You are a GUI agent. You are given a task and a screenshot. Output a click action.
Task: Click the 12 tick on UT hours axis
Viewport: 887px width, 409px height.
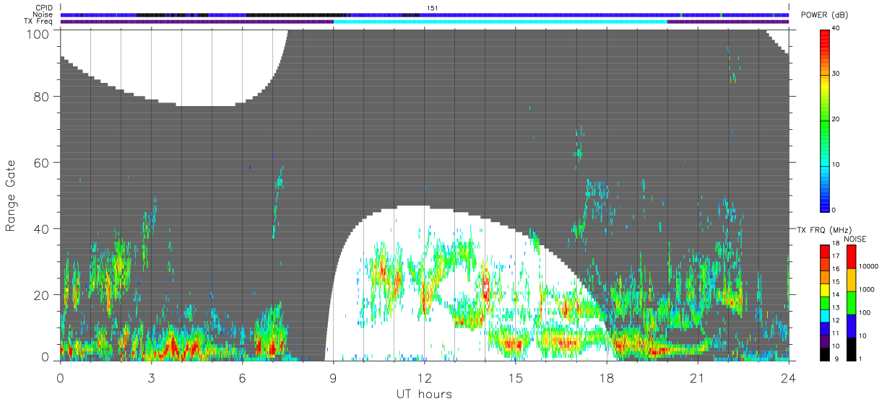point(424,378)
